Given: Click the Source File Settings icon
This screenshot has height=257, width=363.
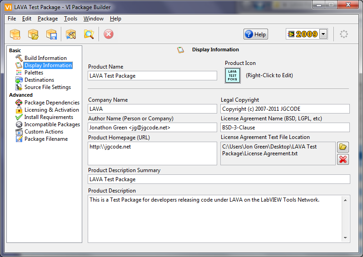Looking at the screenshot, I should click(x=19, y=87).
